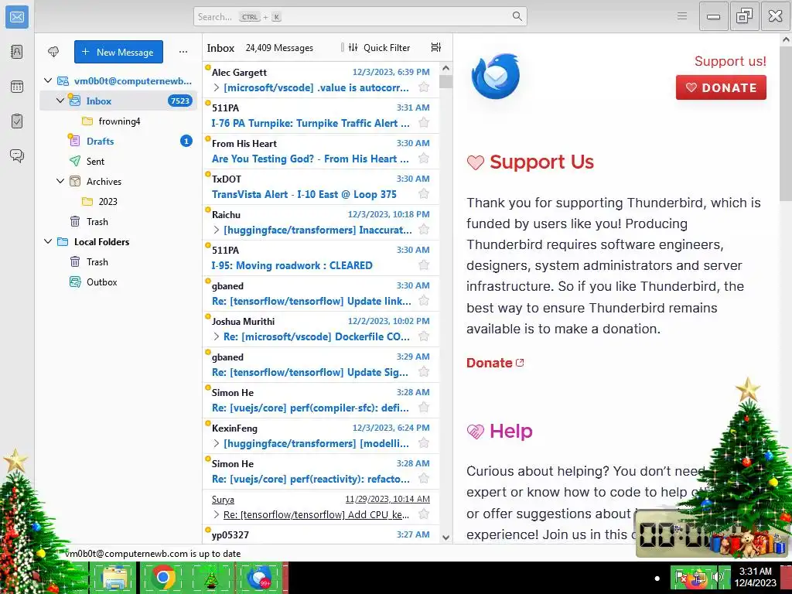Image resolution: width=792 pixels, height=594 pixels.
Task: Star the tensorflow Update link message
Action: click(x=424, y=301)
